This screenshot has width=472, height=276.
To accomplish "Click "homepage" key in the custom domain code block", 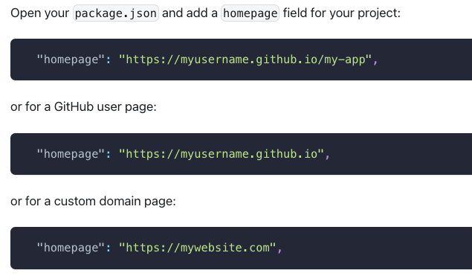I will tap(71, 248).
